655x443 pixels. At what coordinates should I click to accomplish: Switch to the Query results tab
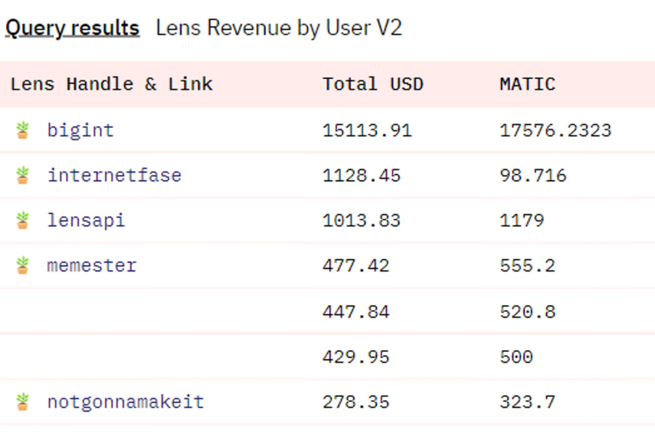(72, 28)
